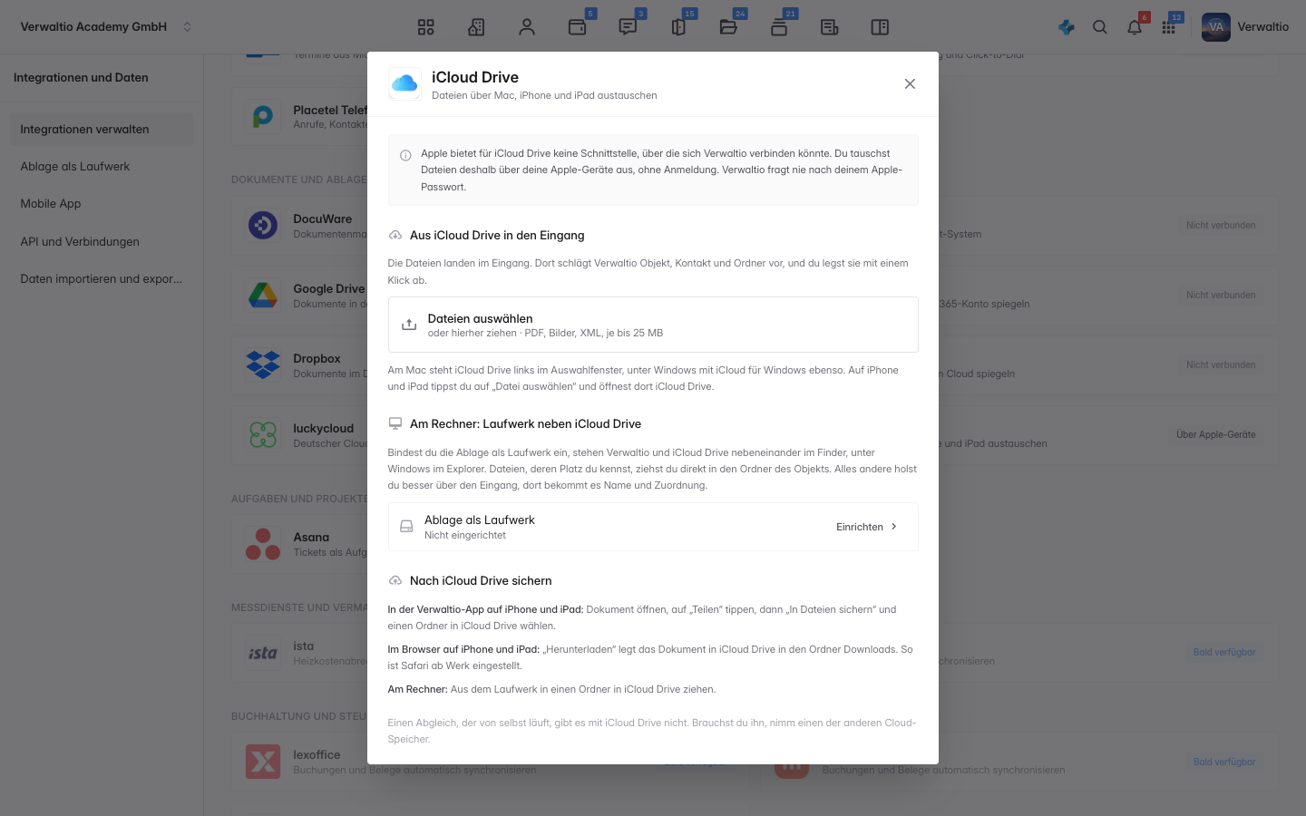Click the VA profile avatar

click(1216, 27)
